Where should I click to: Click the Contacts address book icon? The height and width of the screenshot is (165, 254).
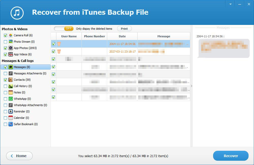[x=11, y=80]
